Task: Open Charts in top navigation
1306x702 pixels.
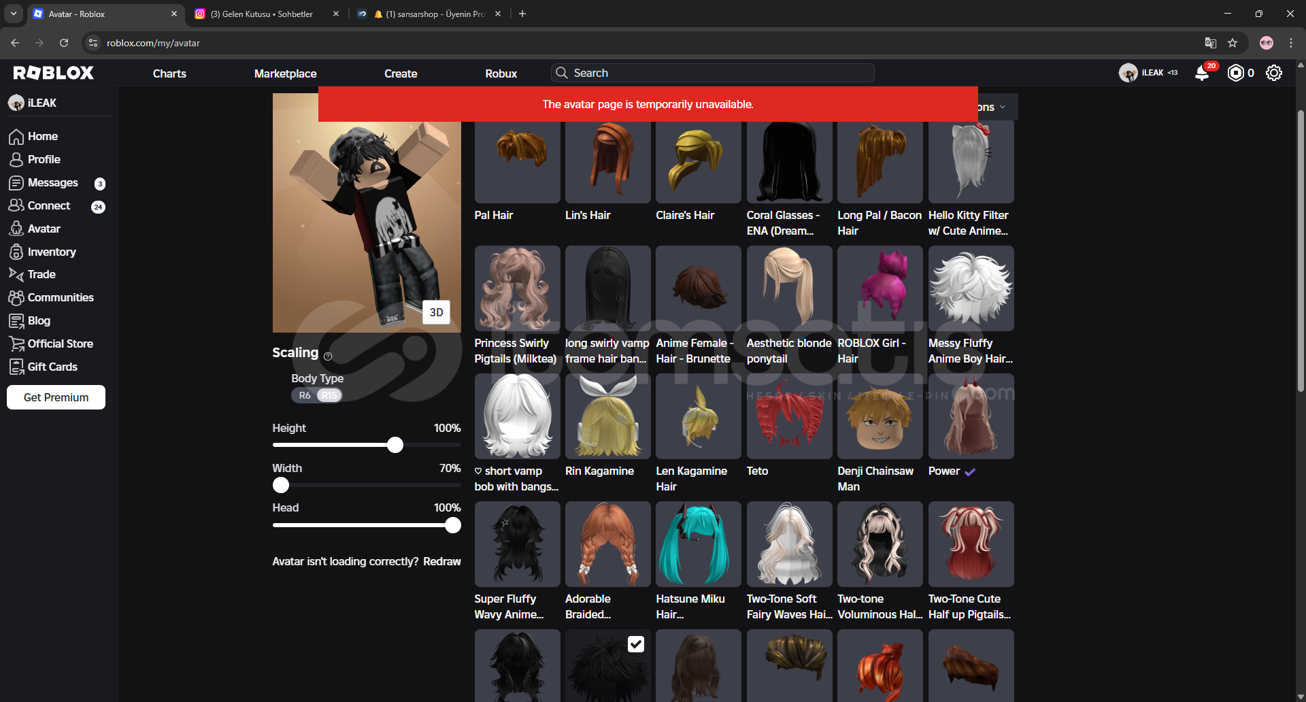Action: tap(169, 73)
